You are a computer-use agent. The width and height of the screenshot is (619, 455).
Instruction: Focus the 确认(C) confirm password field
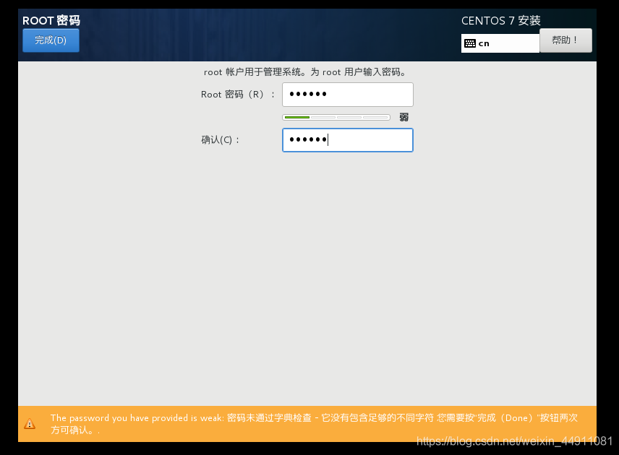click(x=347, y=140)
